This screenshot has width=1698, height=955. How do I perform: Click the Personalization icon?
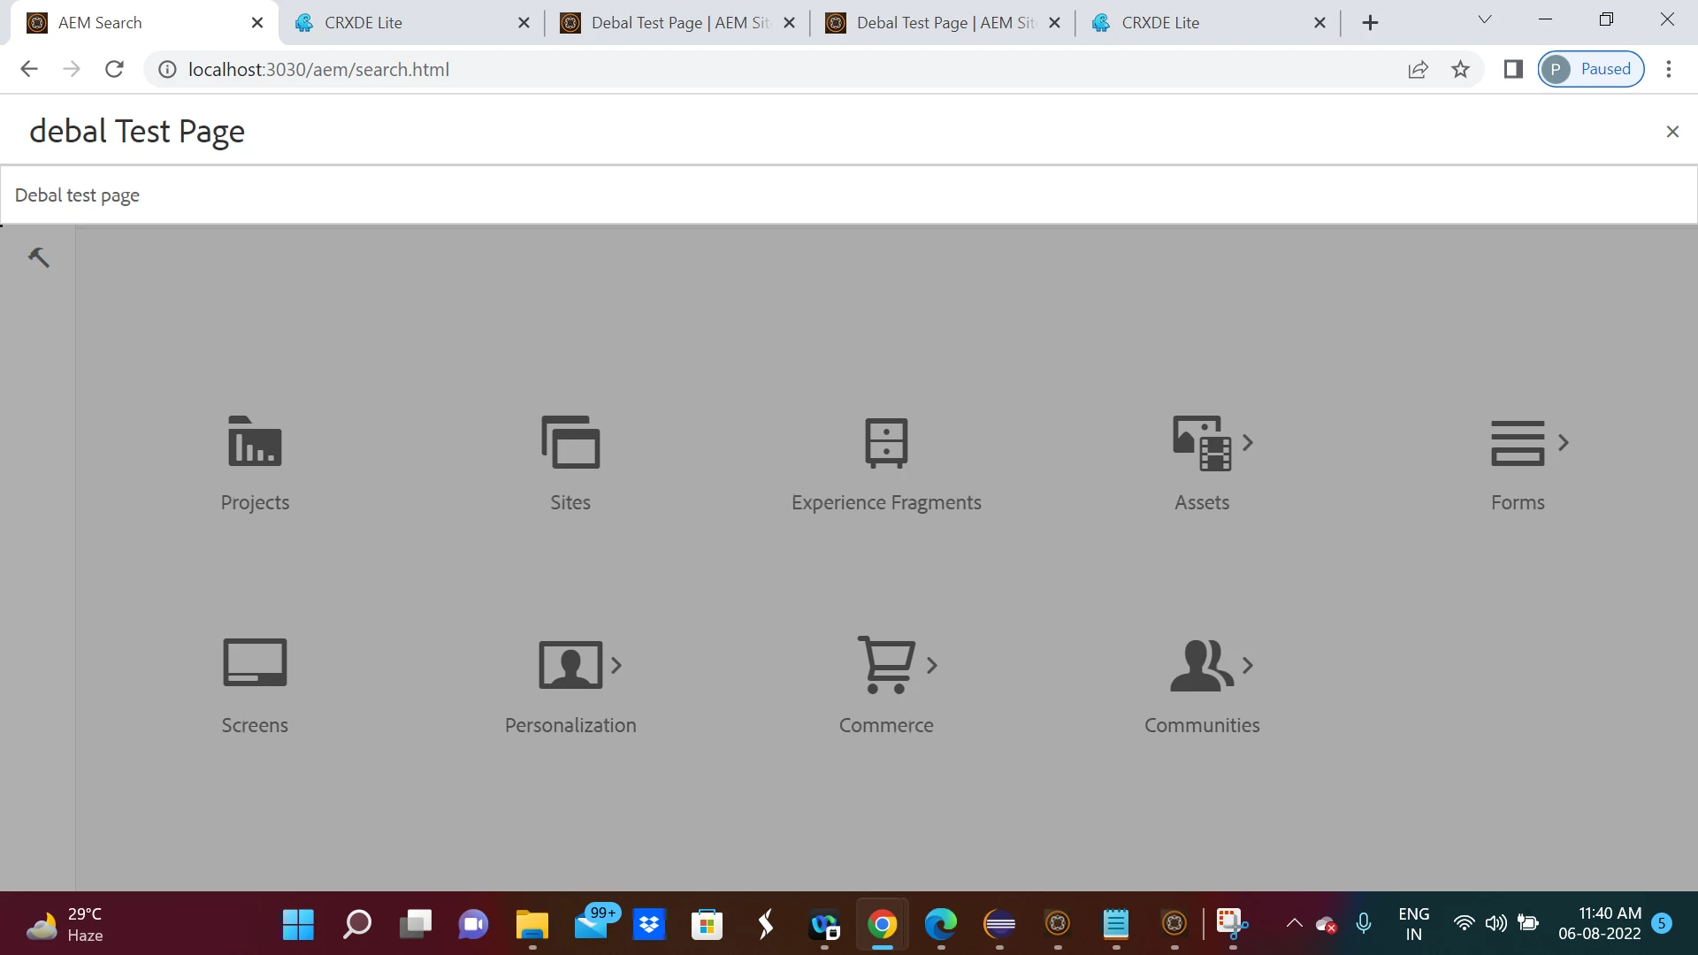click(x=570, y=665)
